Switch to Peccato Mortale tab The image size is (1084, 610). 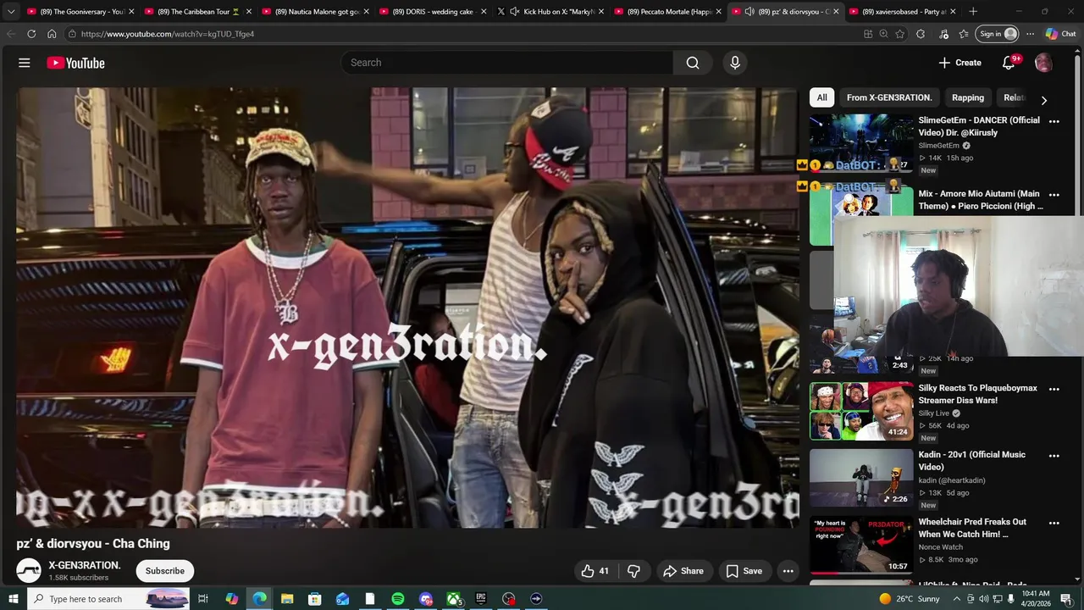point(669,12)
